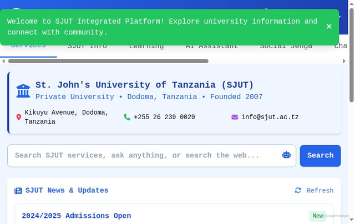Image resolution: width=355 pixels, height=224 pixels.
Task: Click the university building icon
Action: tap(23, 91)
